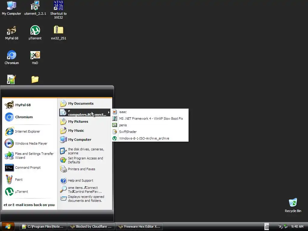Expand the highlighted recent documents submenu arrow

tap(109, 112)
